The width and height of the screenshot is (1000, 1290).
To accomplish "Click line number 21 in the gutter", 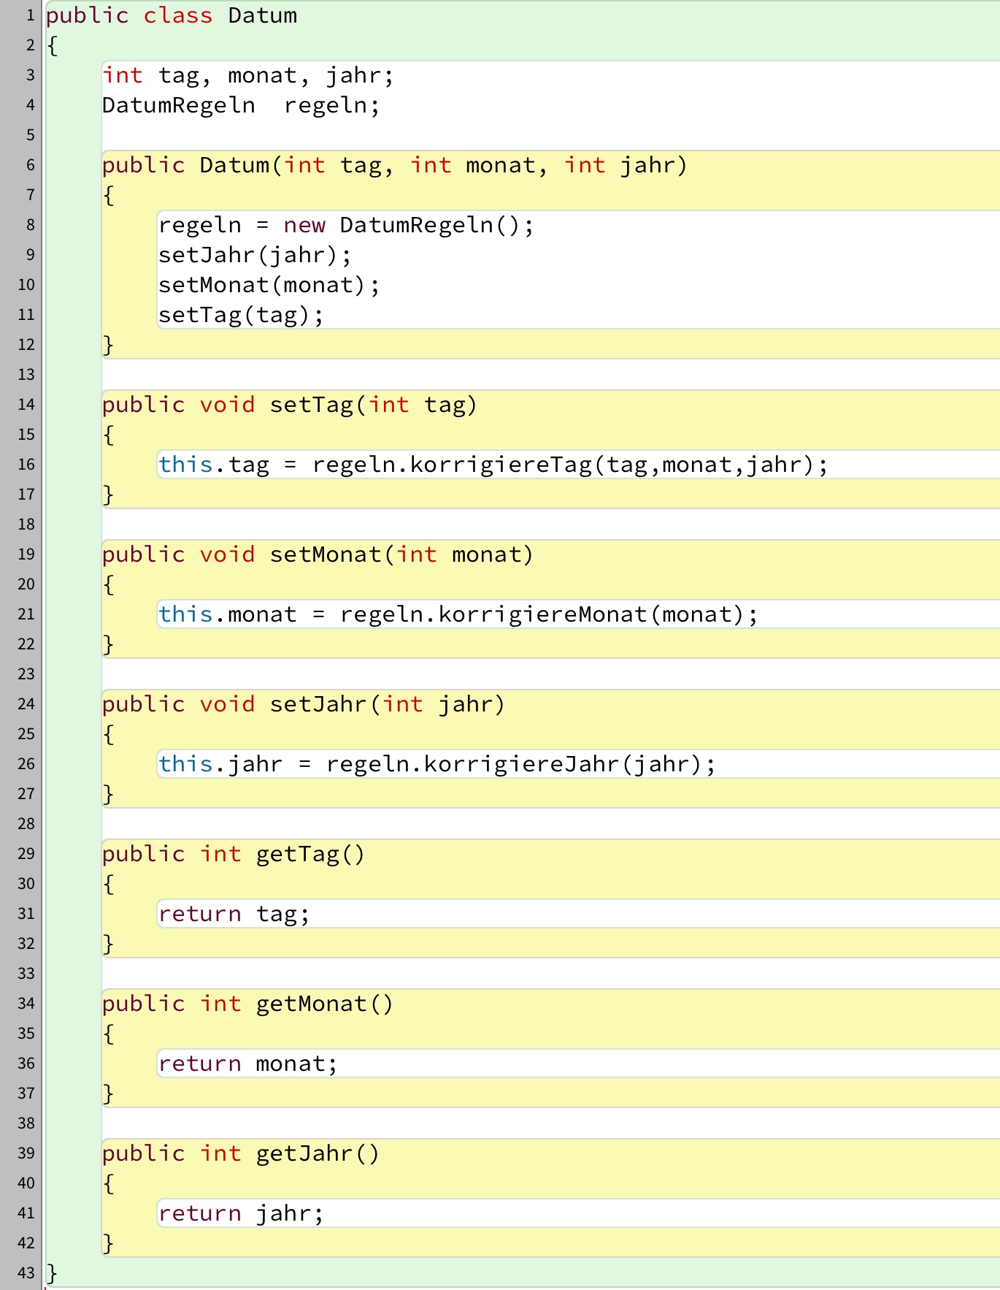I will pos(26,614).
